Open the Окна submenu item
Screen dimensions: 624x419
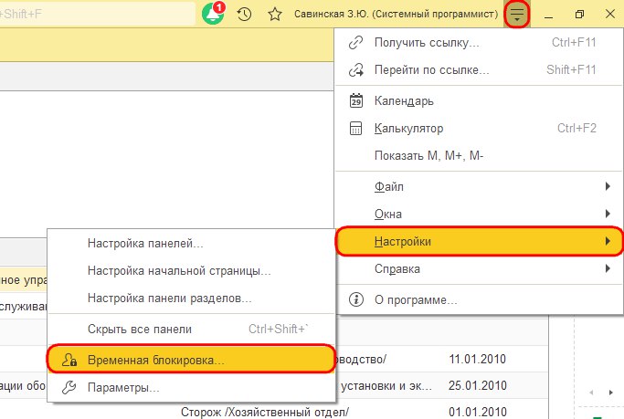pyautogui.click(x=479, y=214)
